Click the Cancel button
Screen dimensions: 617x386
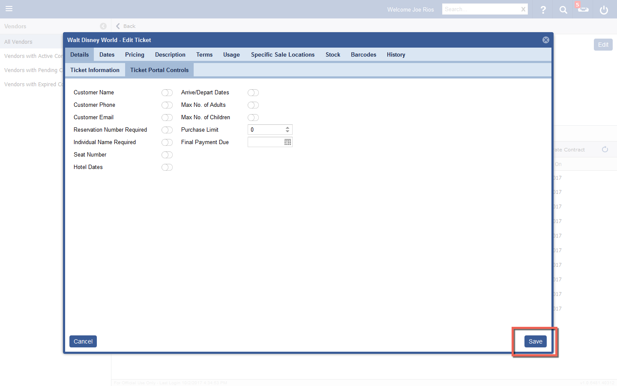pos(83,341)
